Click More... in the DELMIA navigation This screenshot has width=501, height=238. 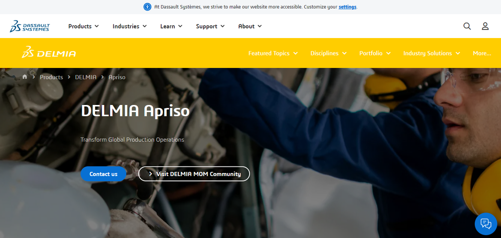[482, 53]
